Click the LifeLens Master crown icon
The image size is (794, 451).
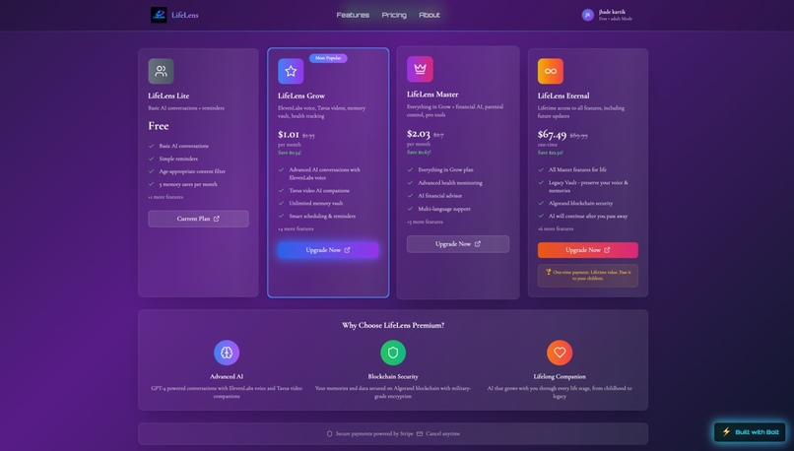tap(420, 69)
